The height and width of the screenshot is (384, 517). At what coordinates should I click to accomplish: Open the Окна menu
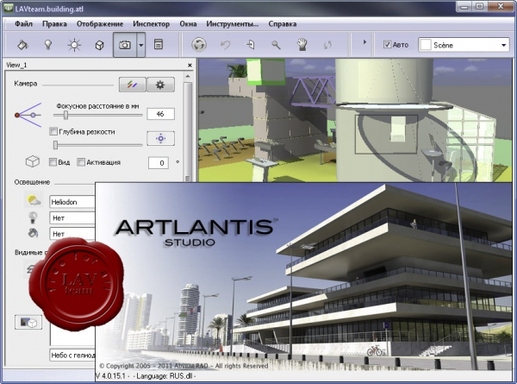[188, 24]
